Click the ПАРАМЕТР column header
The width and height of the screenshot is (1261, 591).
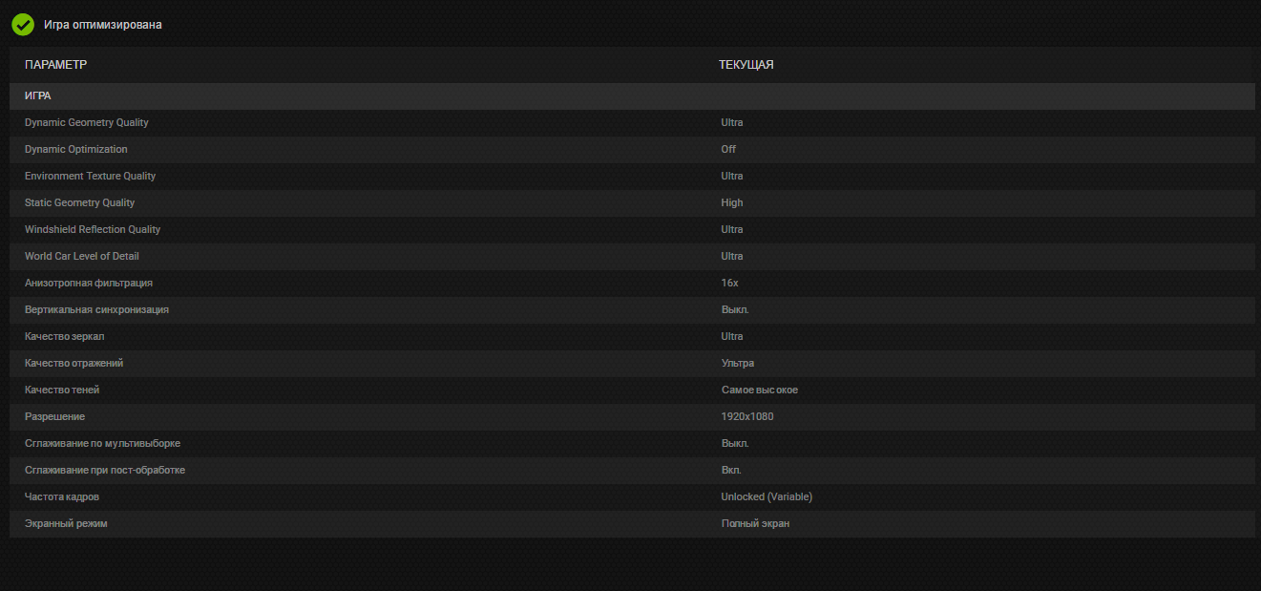pyautogui.click(x=55, y=65)
